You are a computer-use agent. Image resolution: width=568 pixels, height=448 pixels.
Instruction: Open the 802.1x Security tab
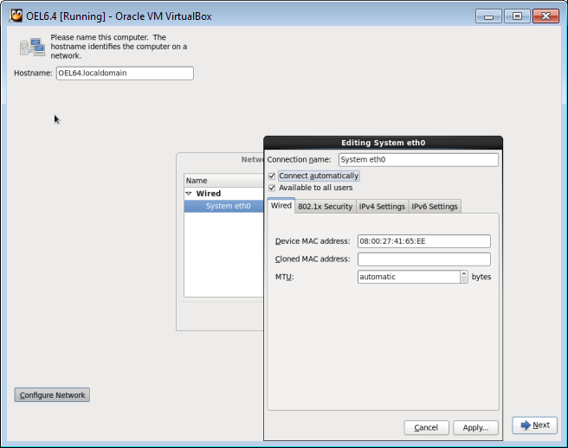point(326,207)
